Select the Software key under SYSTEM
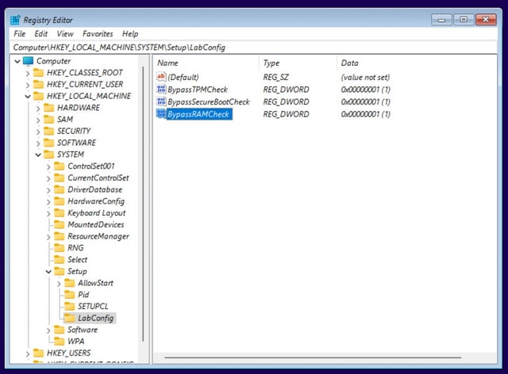Screen dimensions: 508x374 click(83, 330)
